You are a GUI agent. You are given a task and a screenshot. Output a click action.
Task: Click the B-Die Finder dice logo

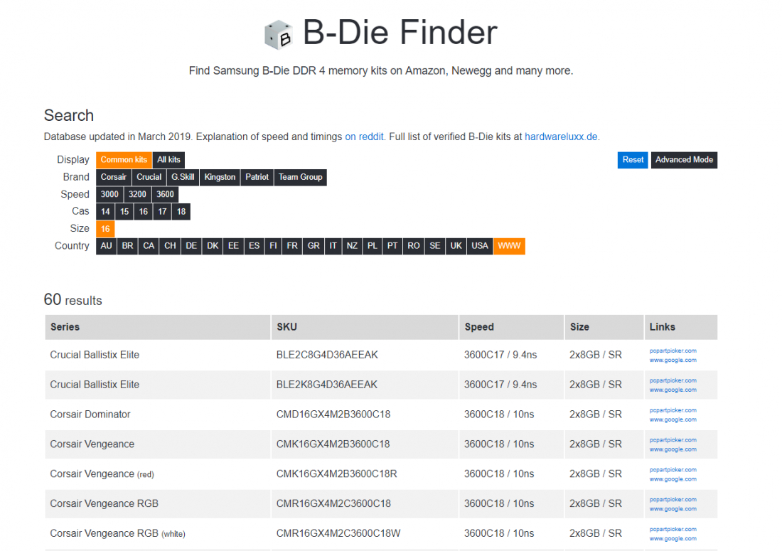(x=278, y=34)
